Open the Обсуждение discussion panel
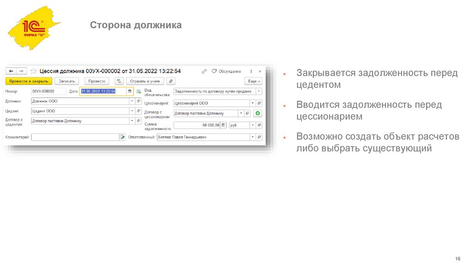 [x=226, y=71]
